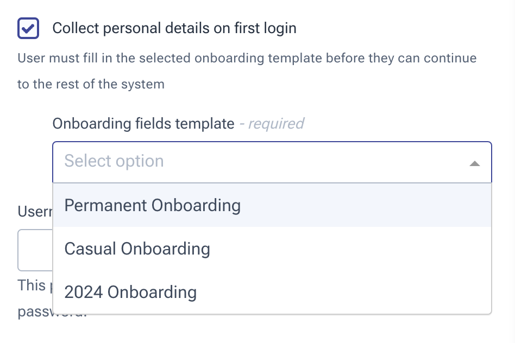Click the partially hidden "Username" label
The image size is (515, 343).
pyautogui.click(x=33, y=212)
